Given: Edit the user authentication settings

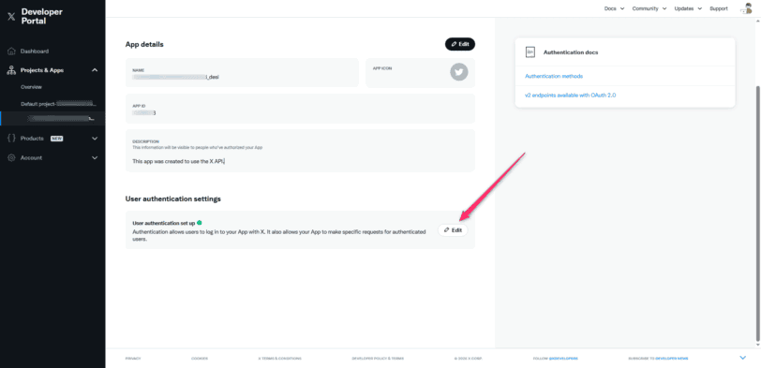Looking at the screenshot, I should pos(453,230).
